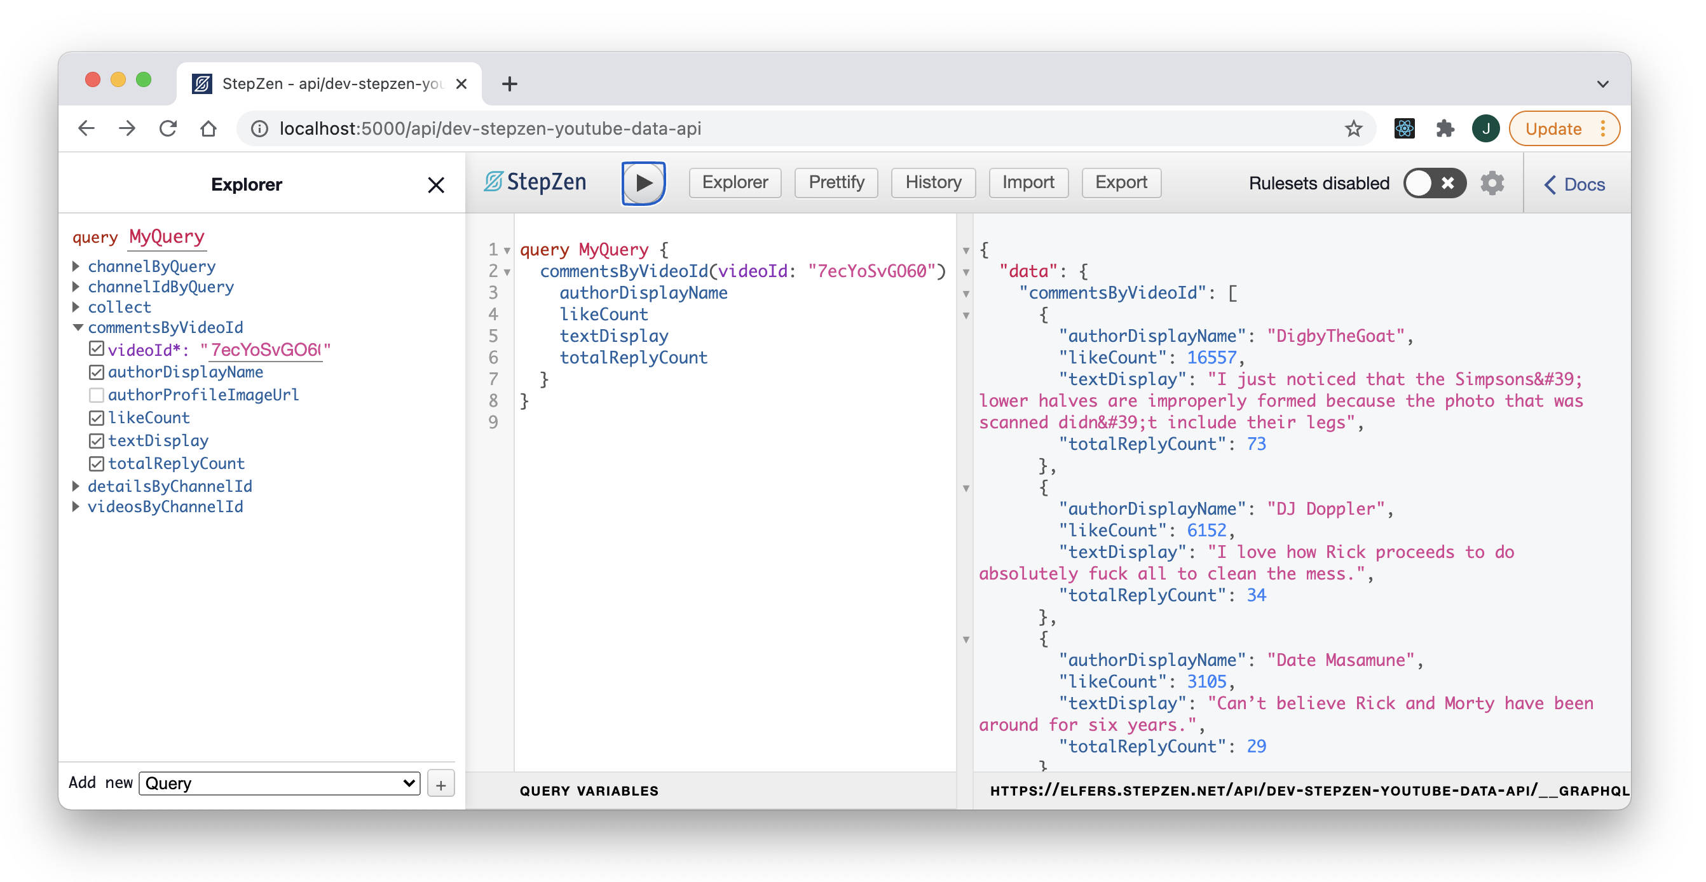View site information icon in address bar
The image size is (1706, 882).
(x=259, y=128)
